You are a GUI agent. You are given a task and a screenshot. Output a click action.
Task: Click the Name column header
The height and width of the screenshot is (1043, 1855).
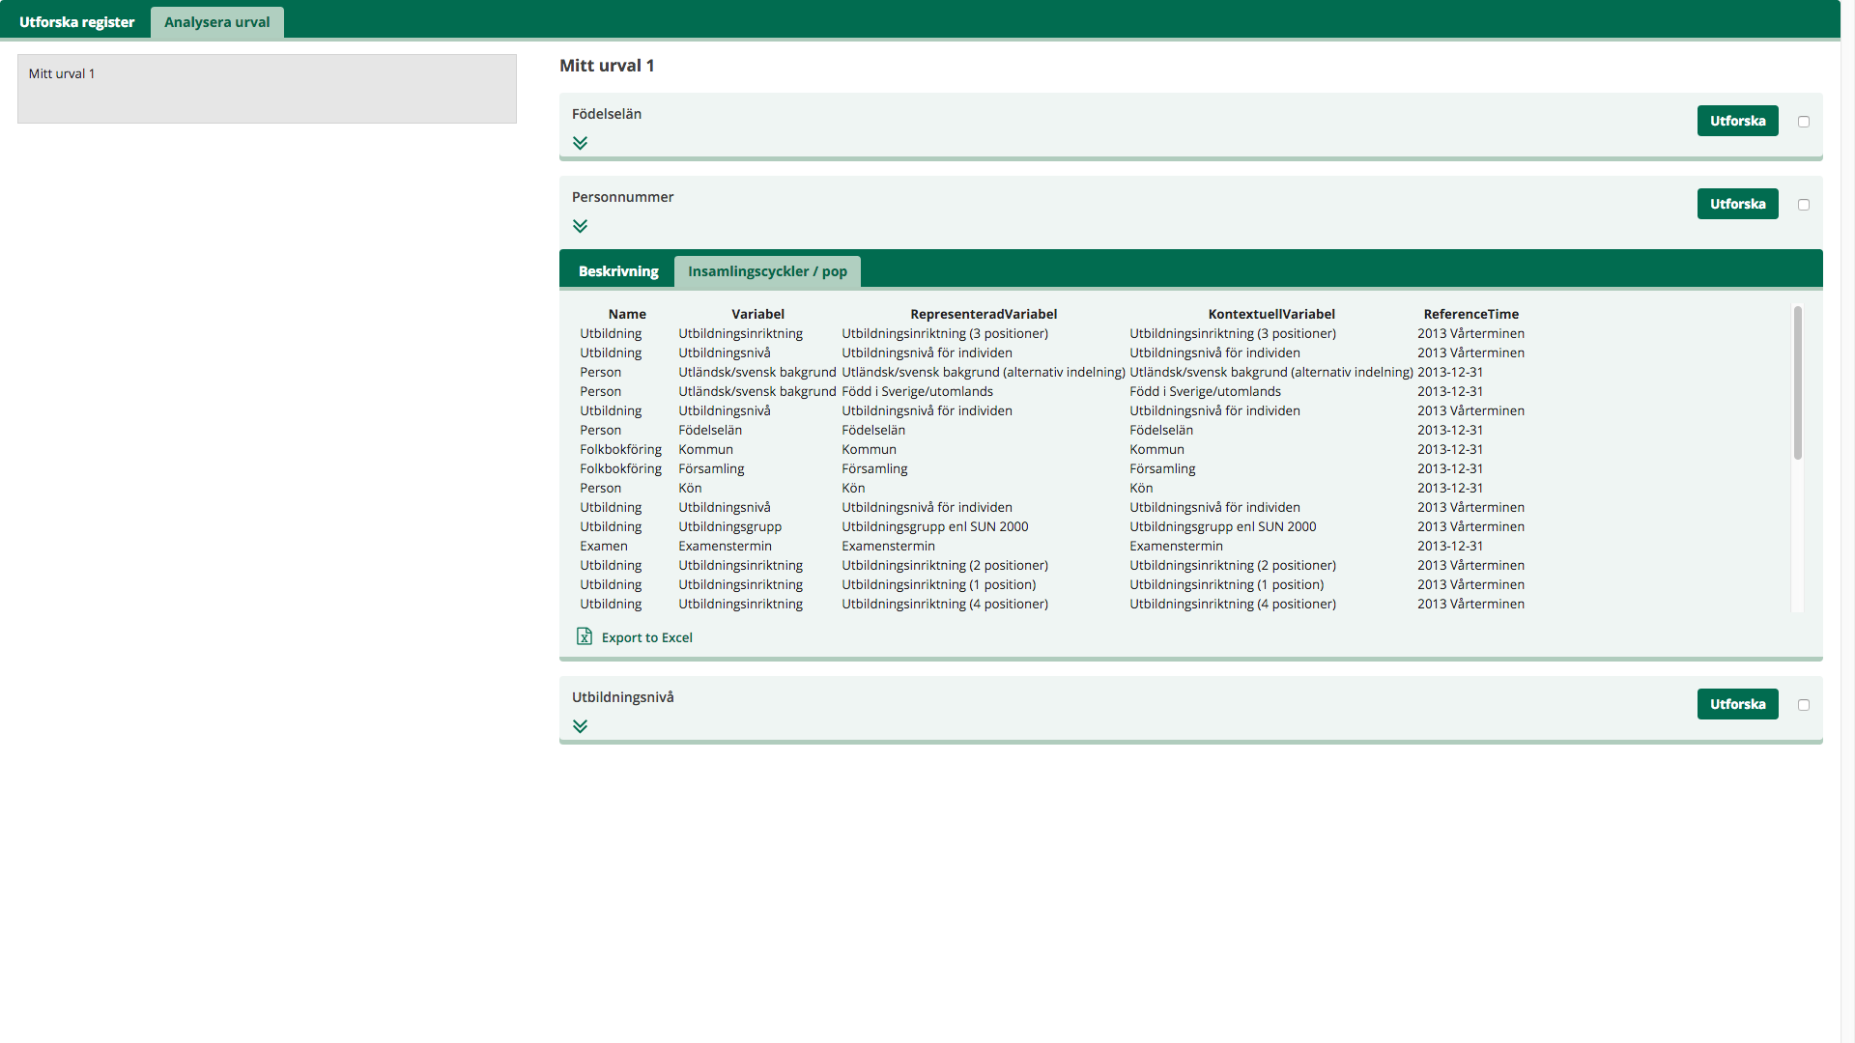click(x=627, y=314)
